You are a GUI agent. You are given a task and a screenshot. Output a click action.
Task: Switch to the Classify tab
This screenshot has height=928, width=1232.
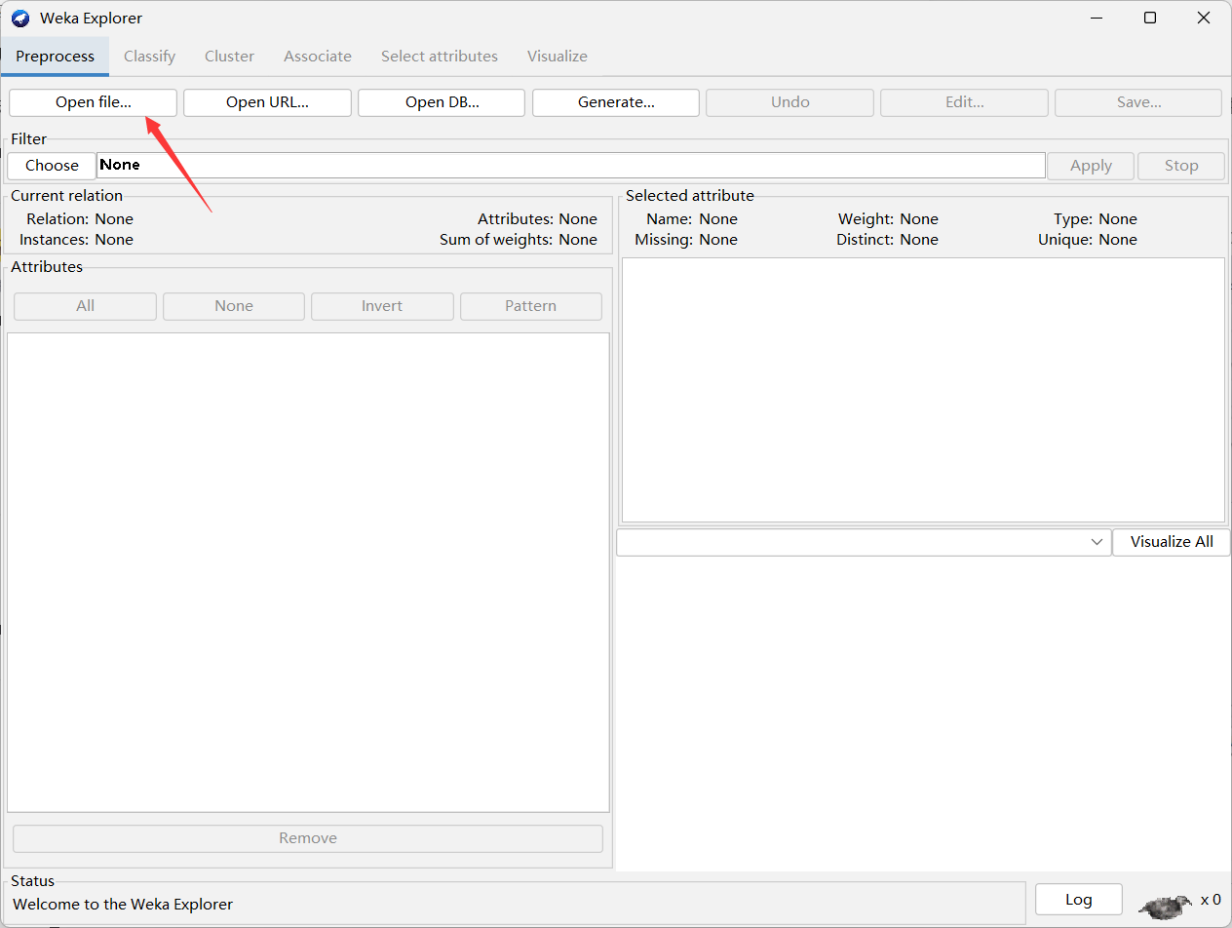tap(149, 57)
